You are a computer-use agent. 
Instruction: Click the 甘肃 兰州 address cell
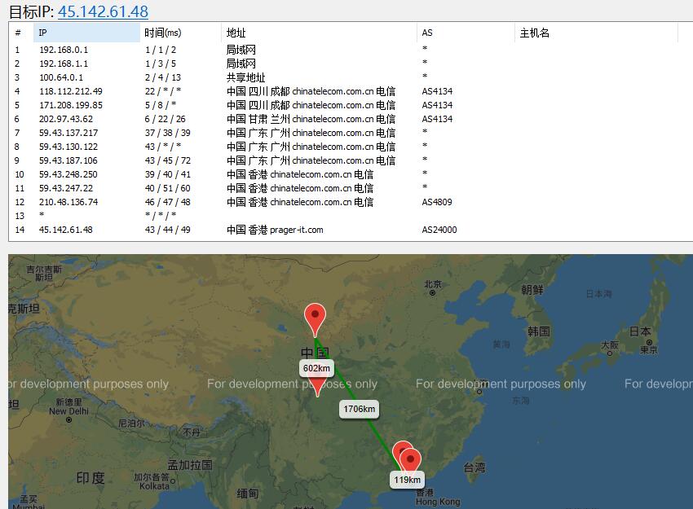(311, 119)
